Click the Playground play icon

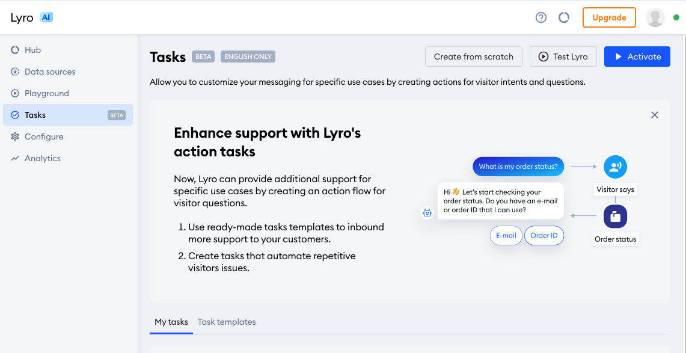click(x=15, y=93)
